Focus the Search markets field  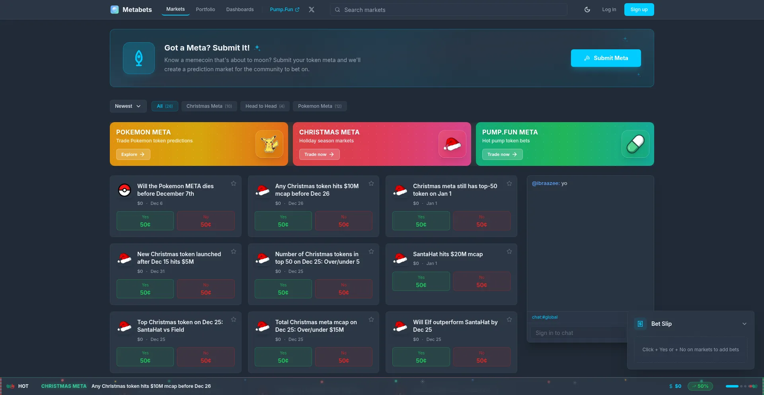coord(448,10)
